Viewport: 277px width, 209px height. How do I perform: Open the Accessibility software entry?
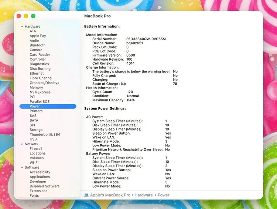click(x=40, y=172)
